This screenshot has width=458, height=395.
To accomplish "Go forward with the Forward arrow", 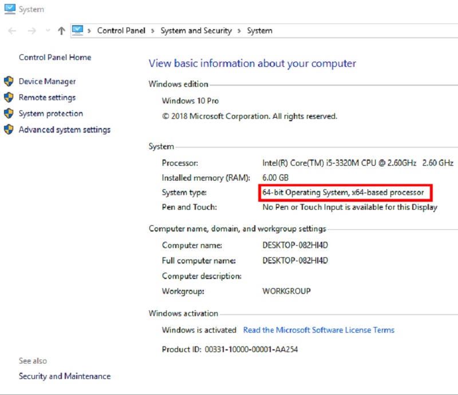I will [32, 31].
